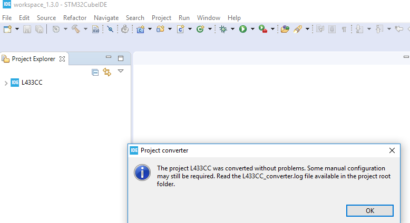410x223 pixels.
Task: Open the Search flashlight dropdown arrow
Action: pyautogui.click(x=308, y=29)
